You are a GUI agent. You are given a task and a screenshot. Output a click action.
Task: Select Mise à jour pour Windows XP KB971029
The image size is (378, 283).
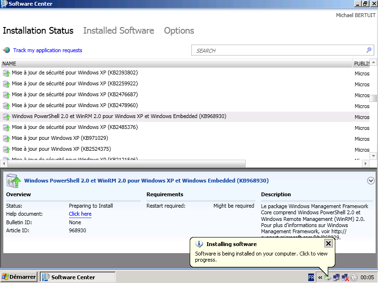coord(185,138)
